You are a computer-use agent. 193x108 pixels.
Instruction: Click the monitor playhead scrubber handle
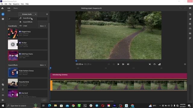(76, 61)
